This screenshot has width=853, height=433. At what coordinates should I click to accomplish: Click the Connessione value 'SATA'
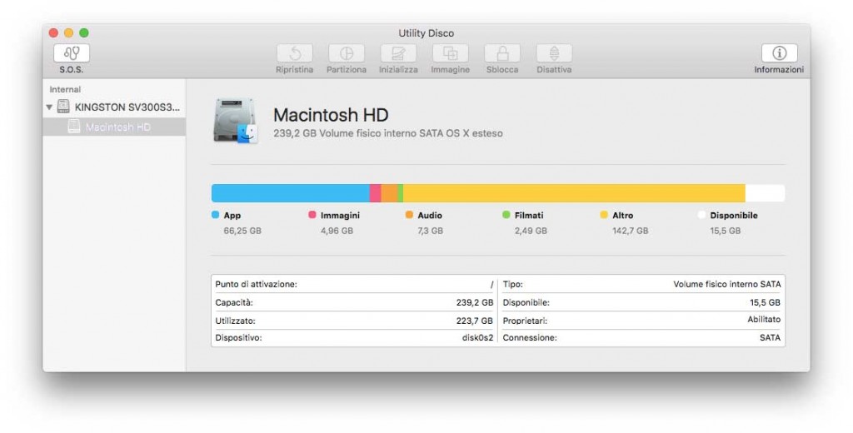[x=770, y=338]
